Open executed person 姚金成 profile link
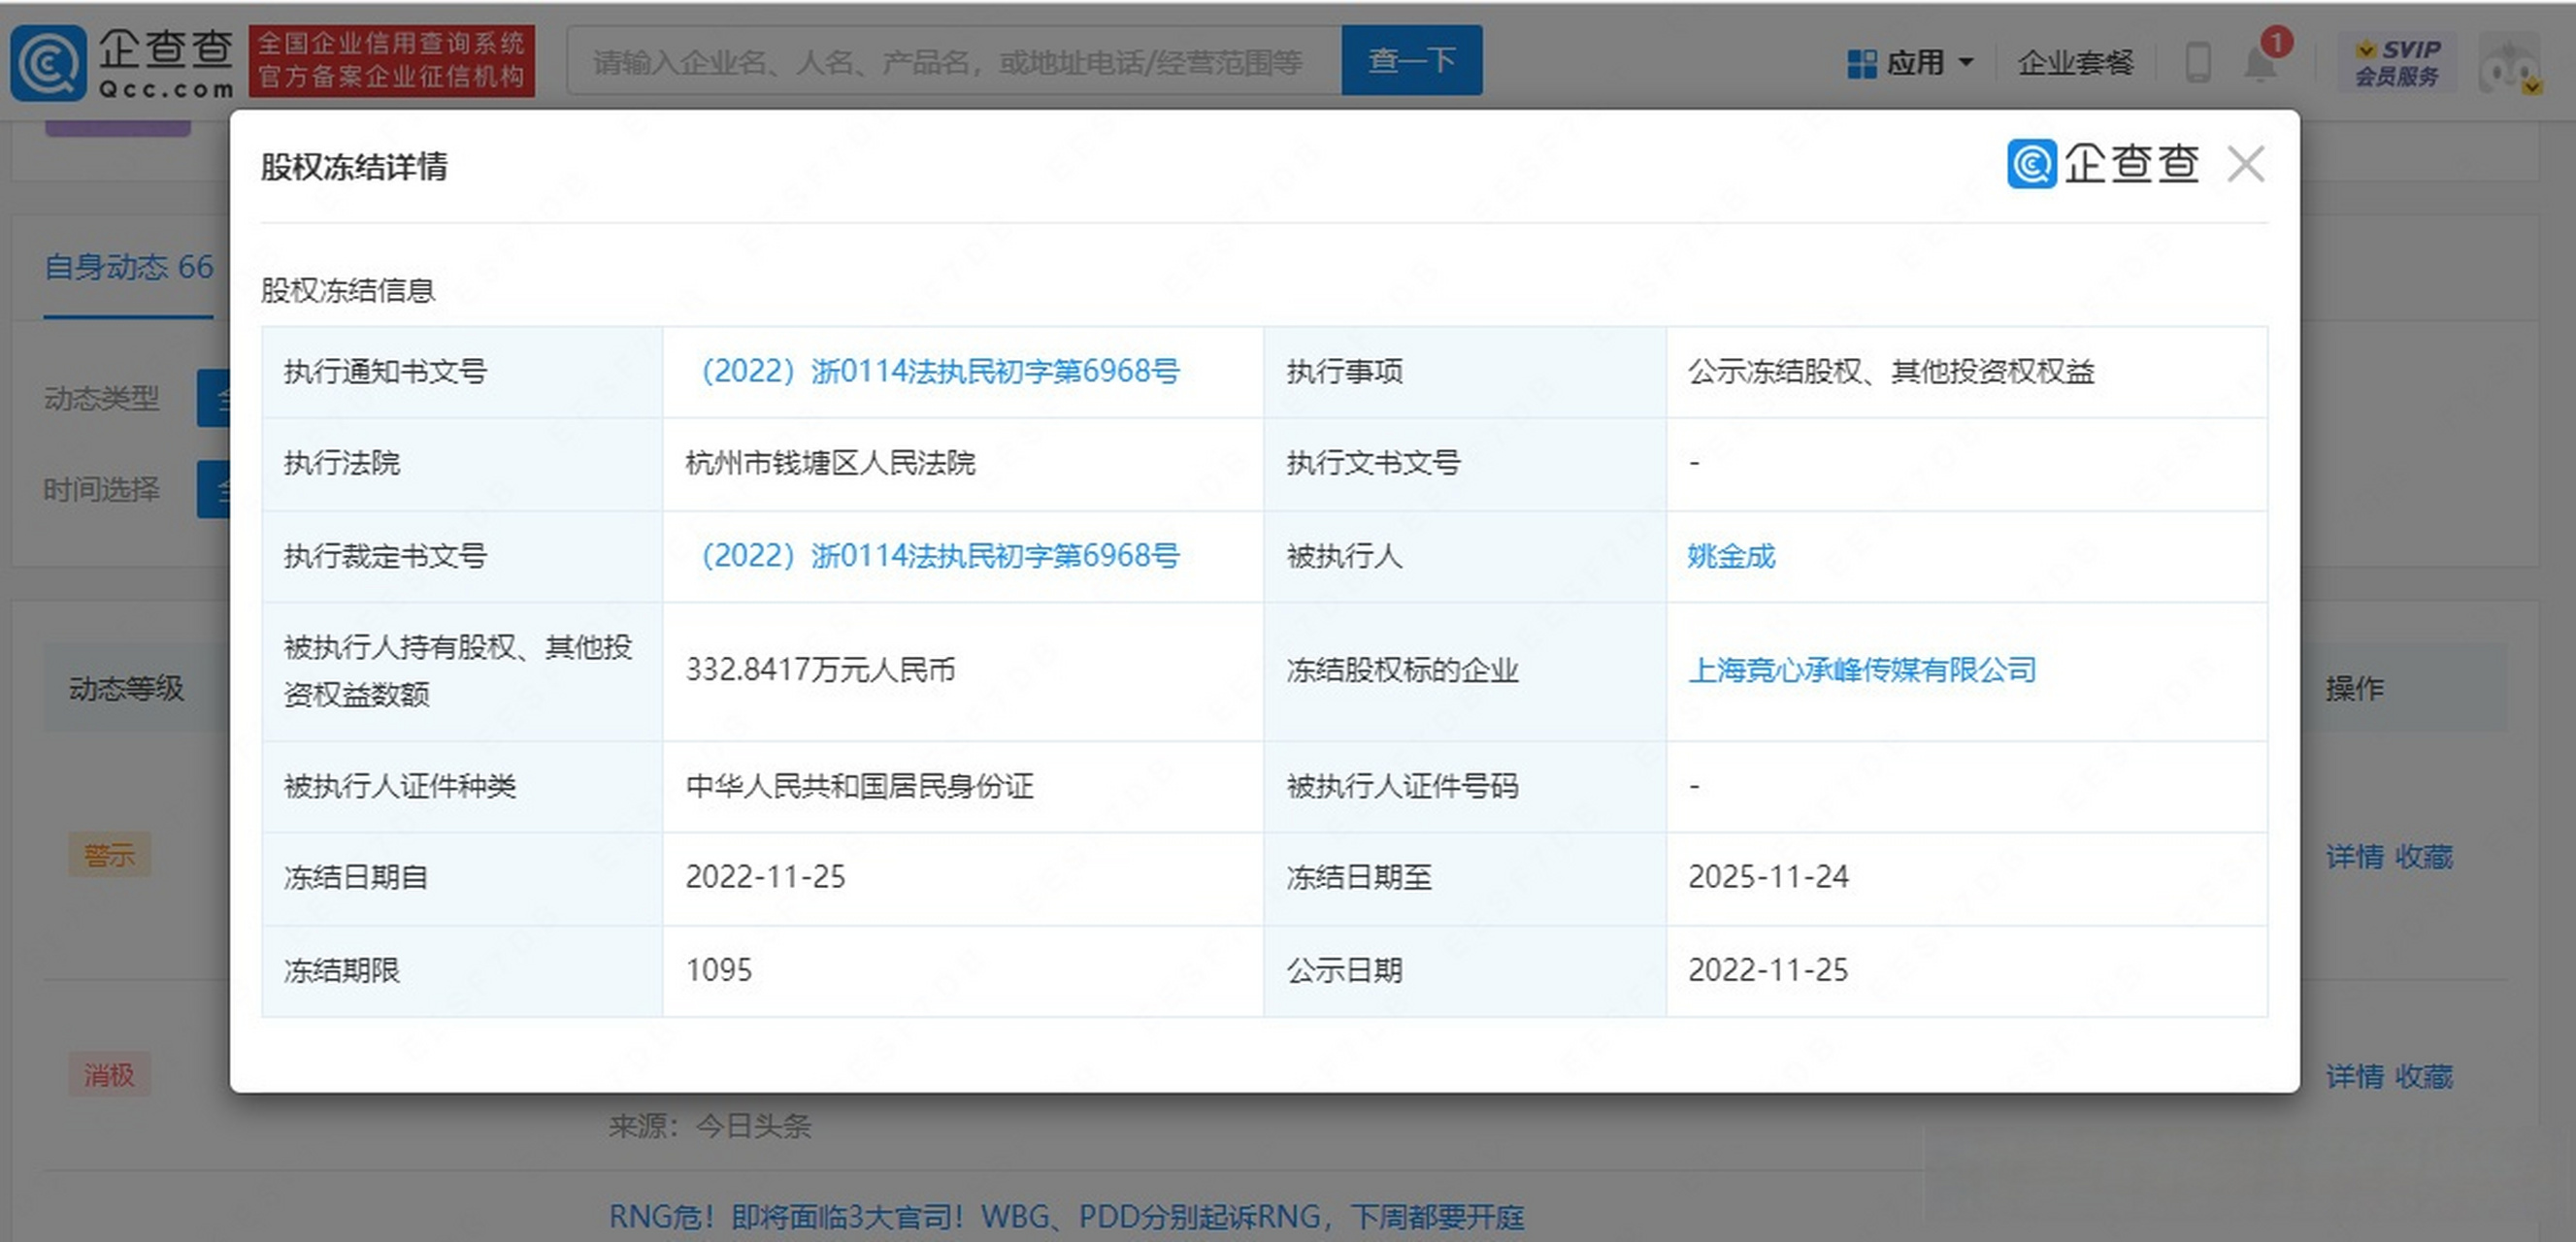The image size is (2576, 1242). 1733,557
